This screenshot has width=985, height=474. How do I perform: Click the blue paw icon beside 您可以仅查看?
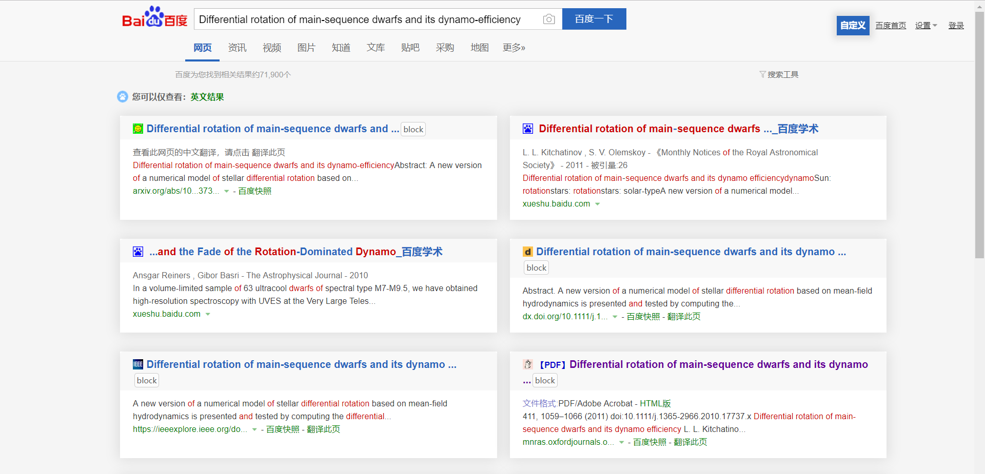click(123, 97)
